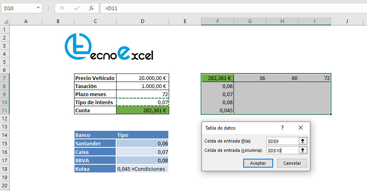Click the Plazo meses label cell
Image resolution: width=367 pixels, height=191 pixels.
pyautogui.click(x=95, y=94)
